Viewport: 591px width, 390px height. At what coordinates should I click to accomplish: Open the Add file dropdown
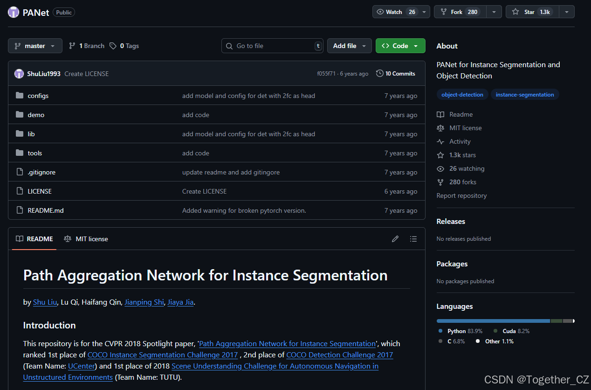click(x=350, y=46)
